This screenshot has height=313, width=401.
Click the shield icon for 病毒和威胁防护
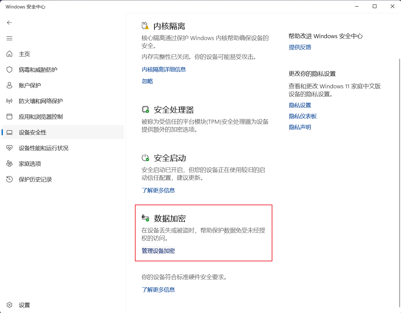[9, 70]
